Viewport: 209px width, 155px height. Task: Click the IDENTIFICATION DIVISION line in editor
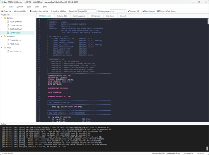pos(60,76)
